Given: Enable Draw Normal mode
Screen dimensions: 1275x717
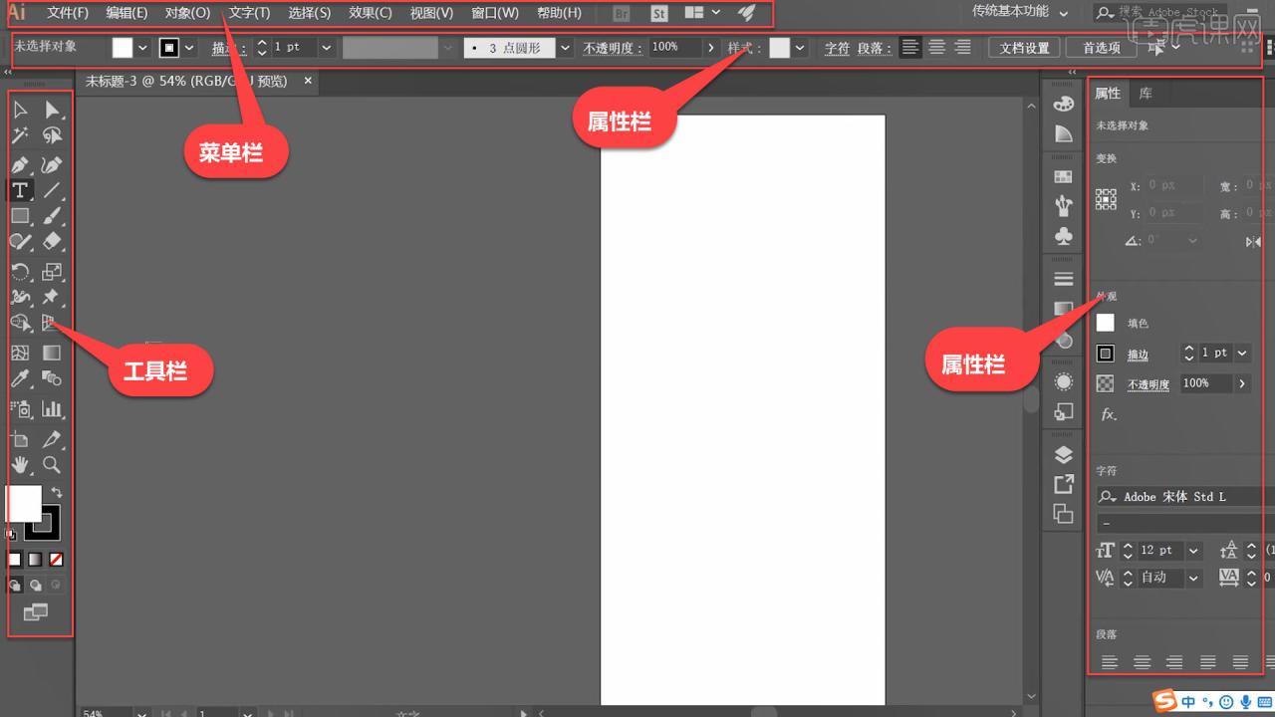Looking at the screenshot, I should pos(15,586).
